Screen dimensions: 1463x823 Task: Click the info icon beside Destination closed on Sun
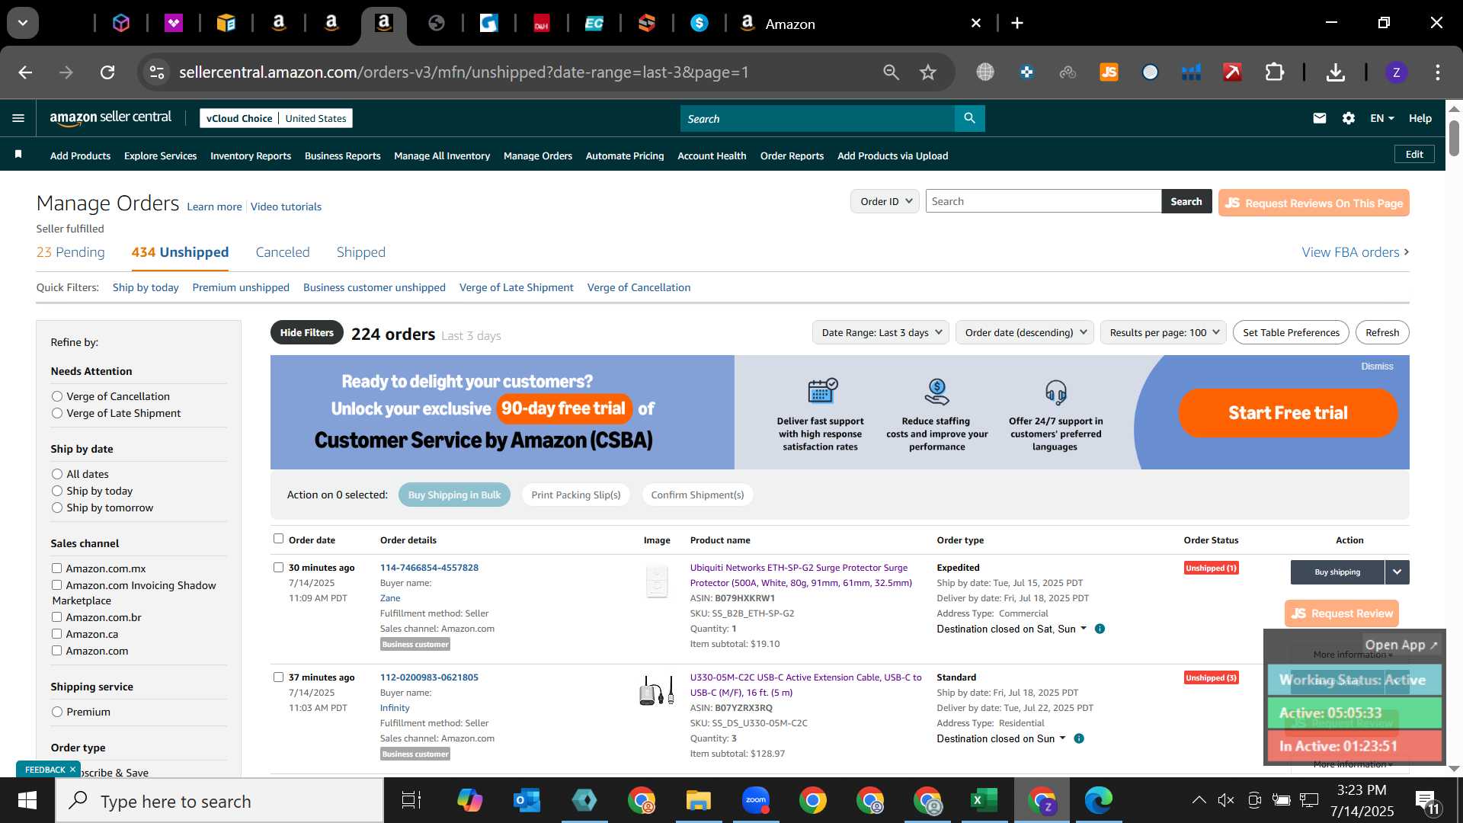click(x=1079, y=738)
